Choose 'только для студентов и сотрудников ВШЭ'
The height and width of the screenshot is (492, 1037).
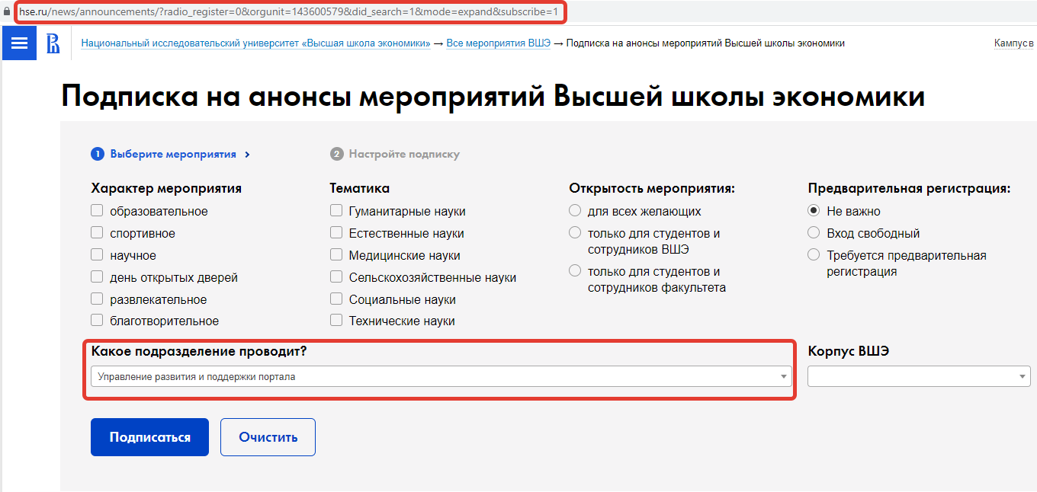click(x=575, y=233)
